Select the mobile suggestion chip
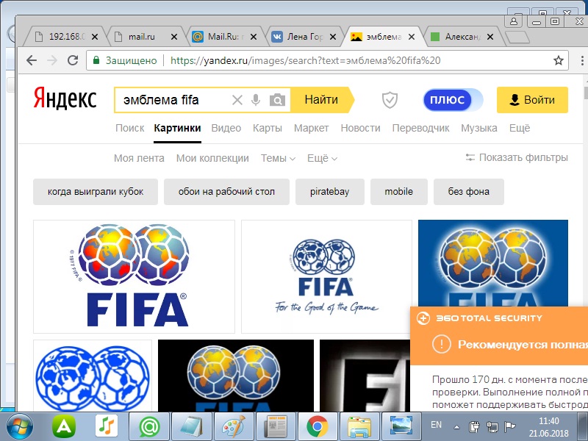Image resolution: width=588 pixels, height=441 pixels. 398,192
